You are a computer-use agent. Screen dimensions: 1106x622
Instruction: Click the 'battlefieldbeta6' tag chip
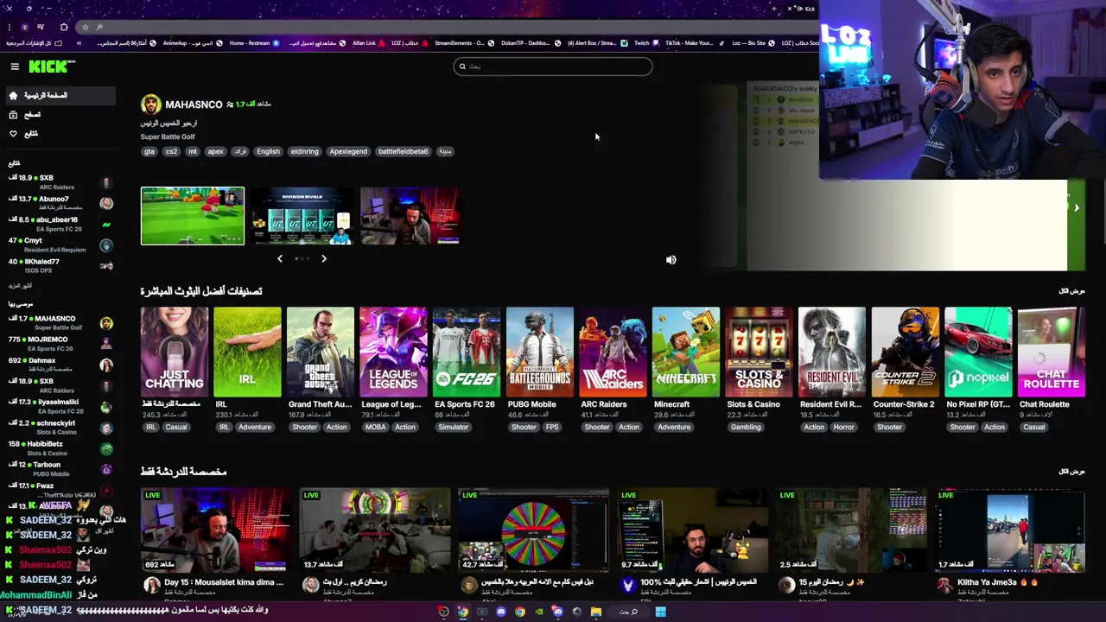[x=403, y=151]
